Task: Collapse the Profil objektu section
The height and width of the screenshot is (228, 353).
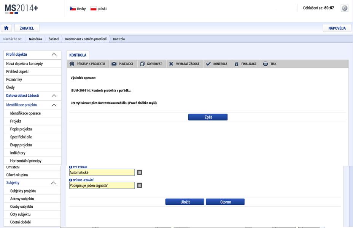Action: (x=54, y=55)
